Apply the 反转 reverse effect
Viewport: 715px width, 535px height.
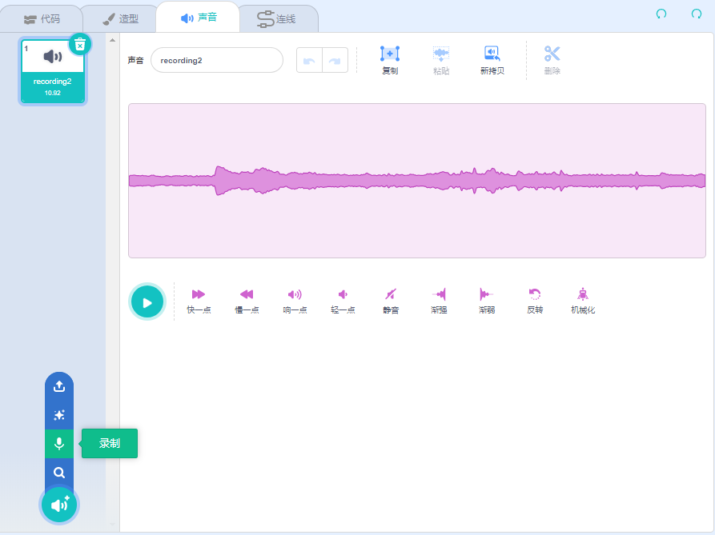pos(535,301)
